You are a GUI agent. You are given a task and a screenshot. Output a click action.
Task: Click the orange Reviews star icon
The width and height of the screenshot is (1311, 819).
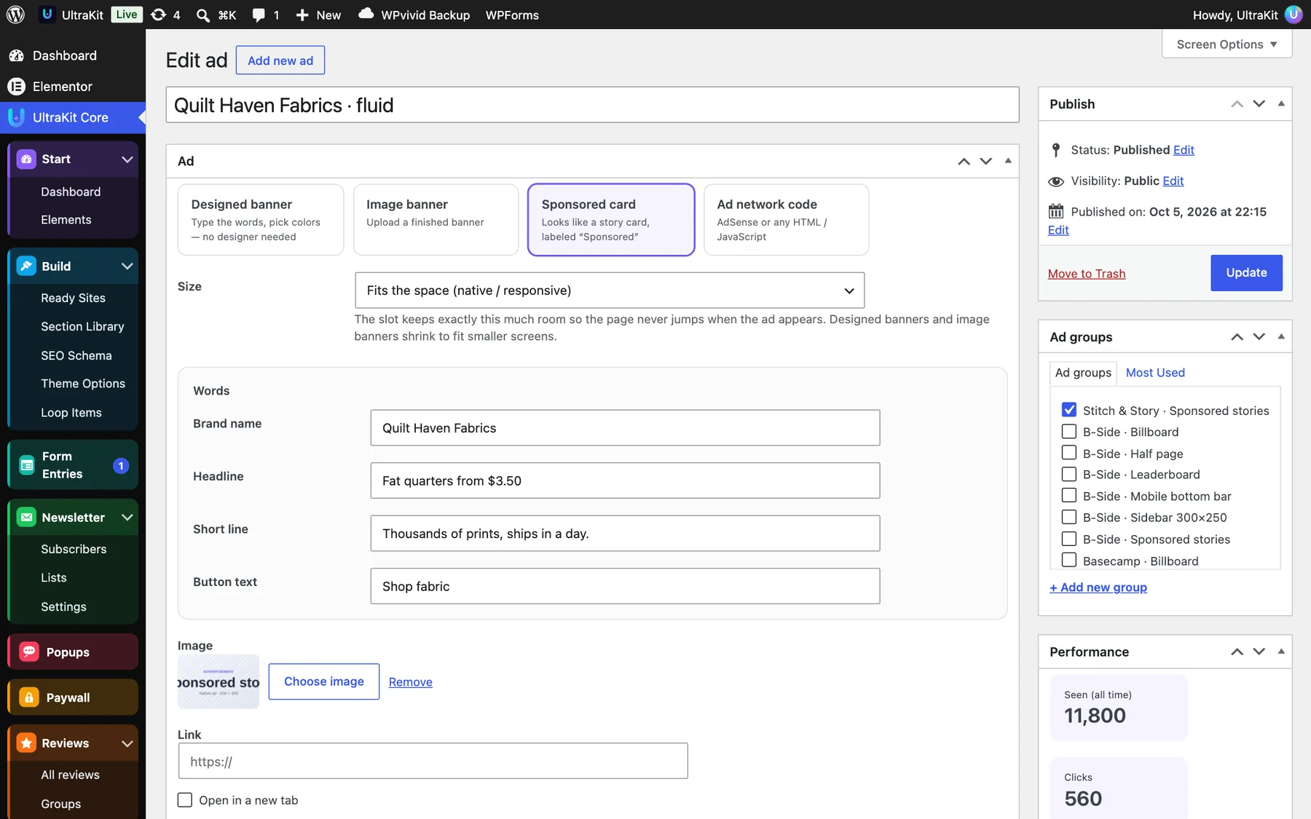pos(26,743)
